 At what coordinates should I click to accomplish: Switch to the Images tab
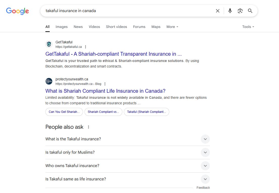click(62, 27)
